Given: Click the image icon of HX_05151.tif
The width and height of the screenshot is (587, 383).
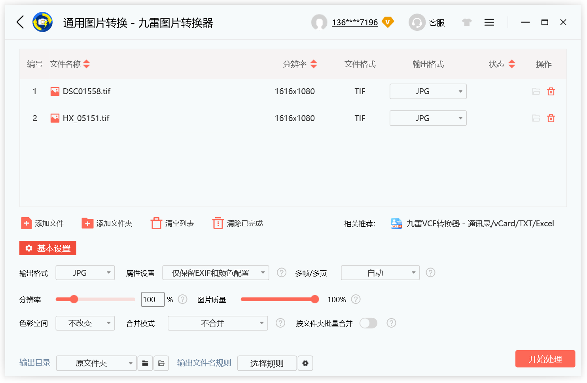Looking at the screenshot, I should click(x=55, y=118).
